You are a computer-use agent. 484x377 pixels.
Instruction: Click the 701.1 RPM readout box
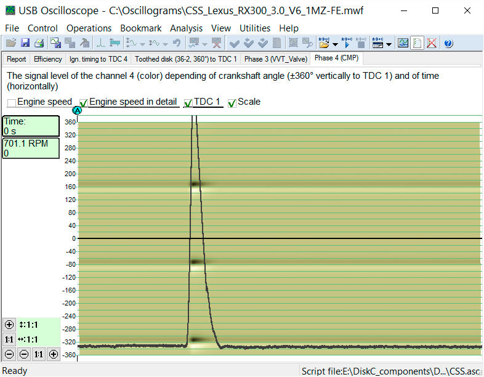pyautogui.click(x=31, y=148)
